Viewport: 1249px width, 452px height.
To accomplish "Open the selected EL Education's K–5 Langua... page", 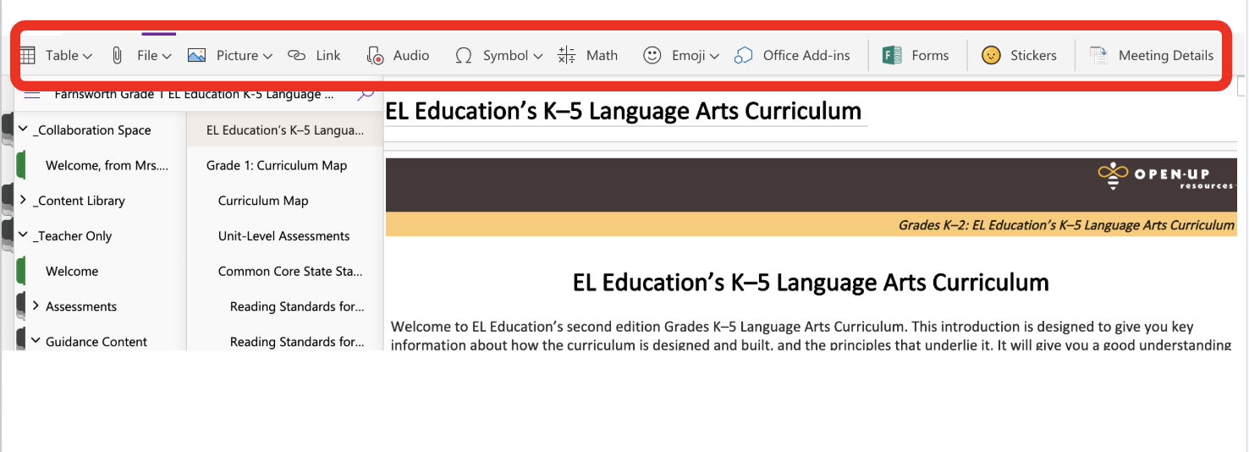I will point(285,130).
